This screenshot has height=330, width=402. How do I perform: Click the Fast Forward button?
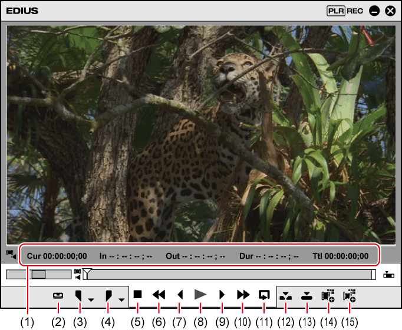tap(243, 295)
